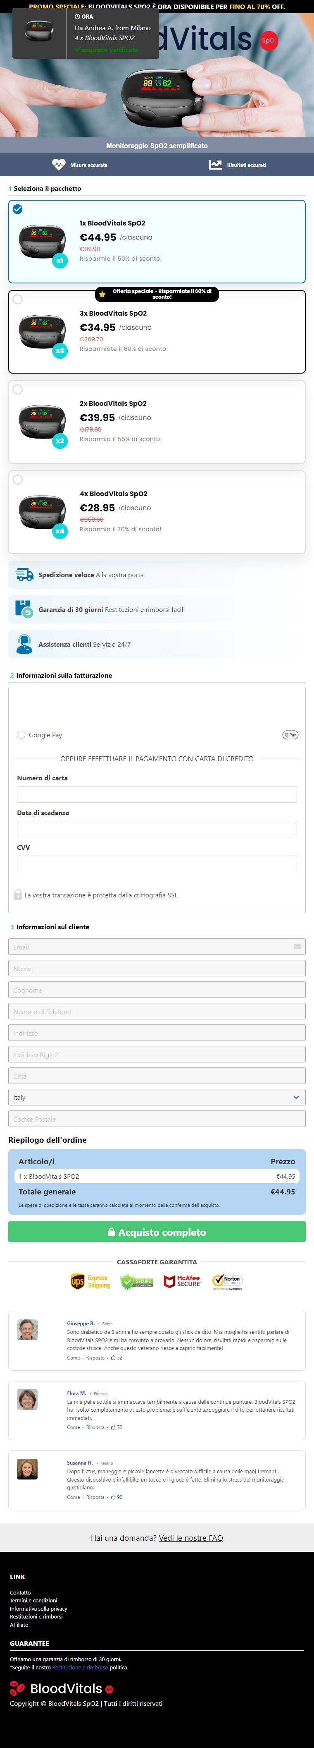Click the 30-day guarantee return icon

24,609
